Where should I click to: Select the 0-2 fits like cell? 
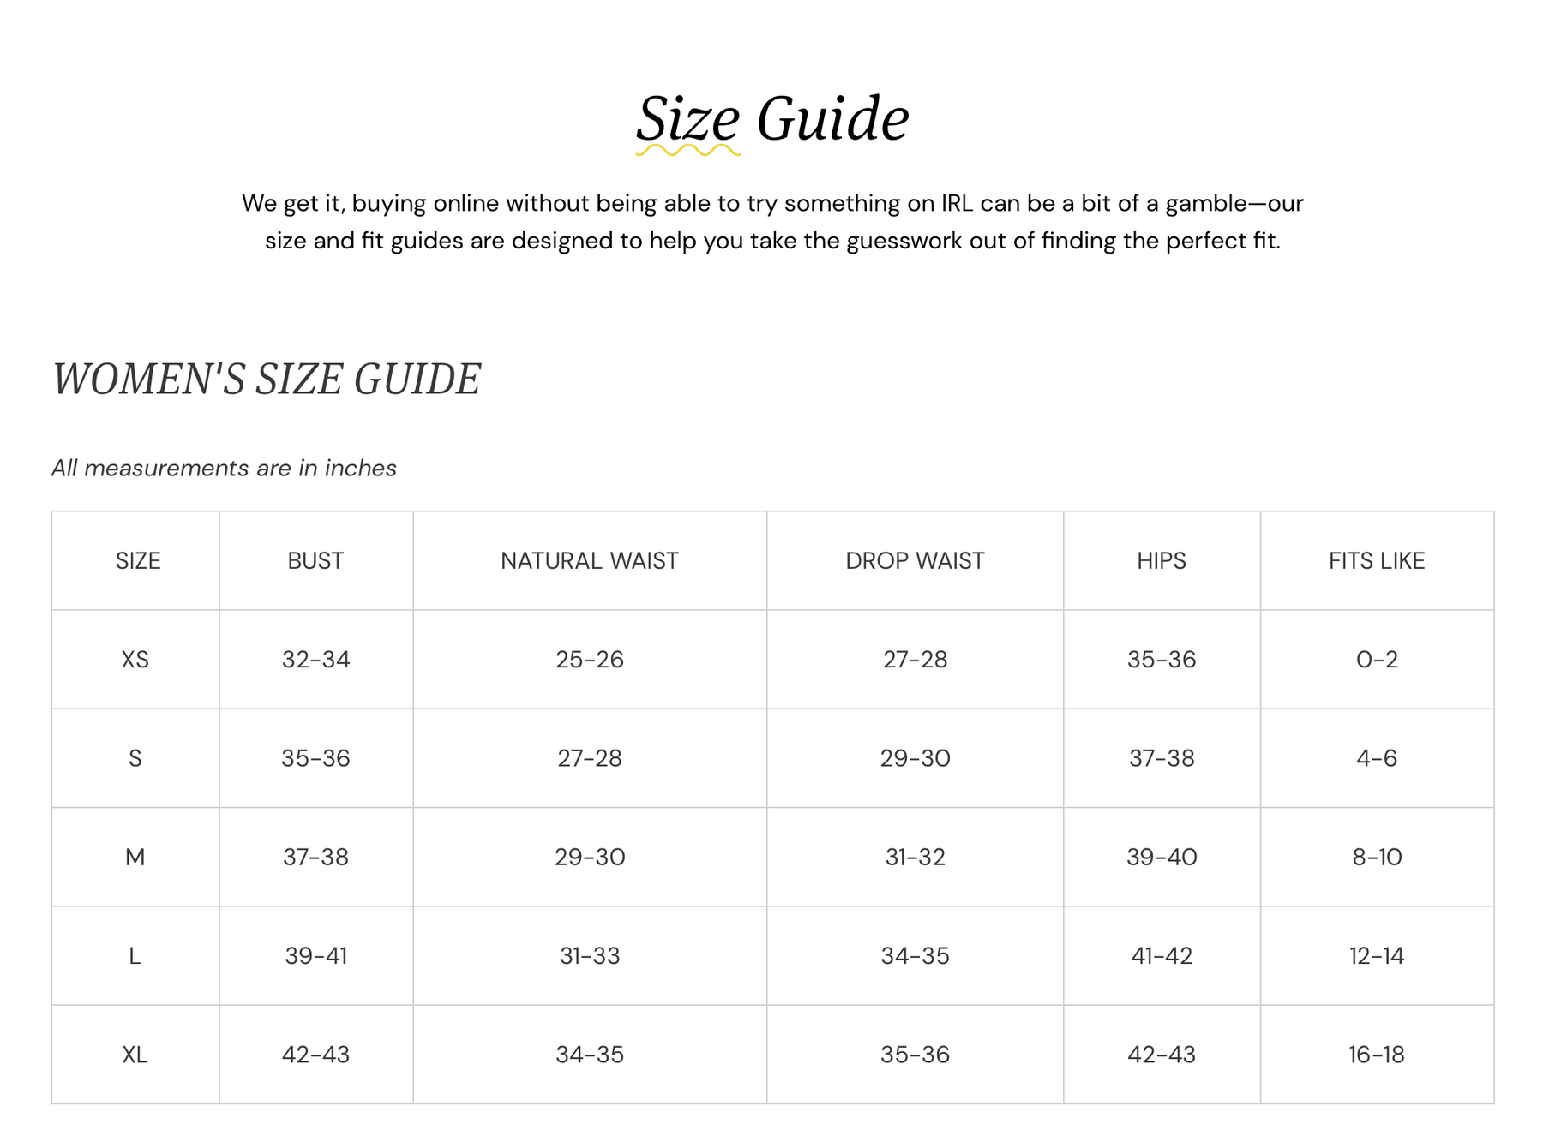[1376, 660]
